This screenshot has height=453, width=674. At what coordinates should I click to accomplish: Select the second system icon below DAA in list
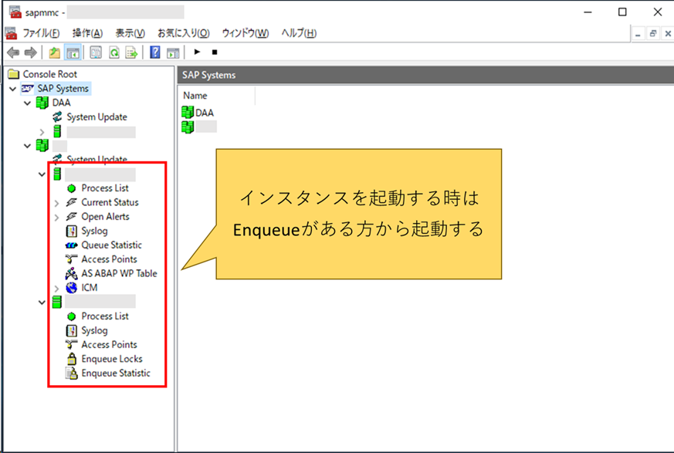point(188,127)
